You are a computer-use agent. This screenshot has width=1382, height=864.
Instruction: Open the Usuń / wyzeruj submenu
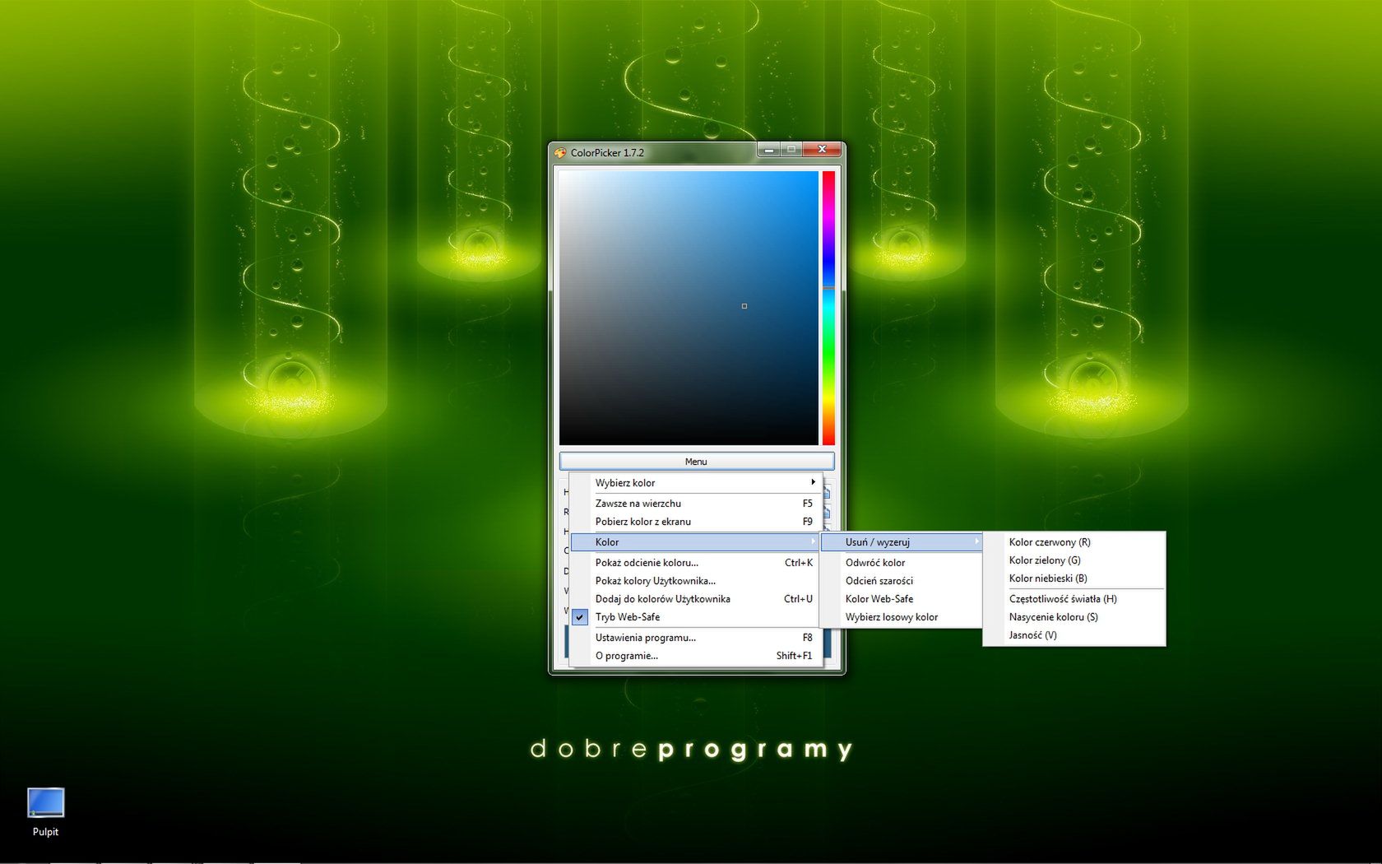(x=902, y=542)
